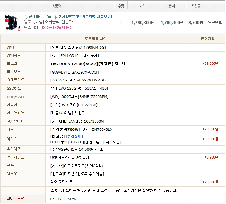Viewport: 226px width, 204px height.
Task: Click the case surcharge +33,500원
Action: tap(210, 139)
